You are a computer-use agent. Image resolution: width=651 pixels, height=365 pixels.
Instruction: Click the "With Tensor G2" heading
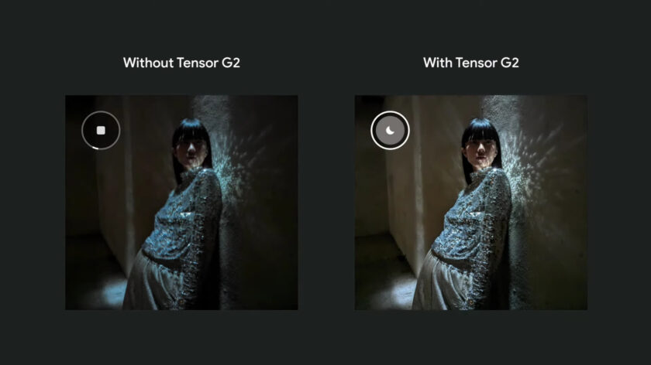471,63
